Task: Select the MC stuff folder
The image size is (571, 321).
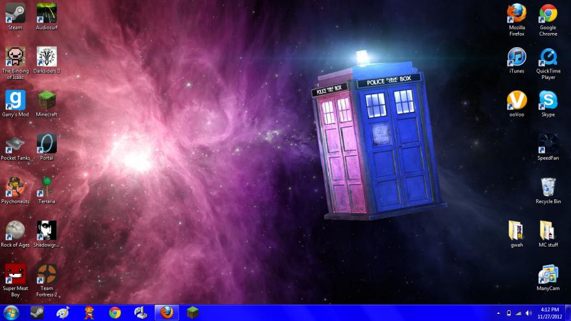Action: pyautogui.click(x=548, y=231)
